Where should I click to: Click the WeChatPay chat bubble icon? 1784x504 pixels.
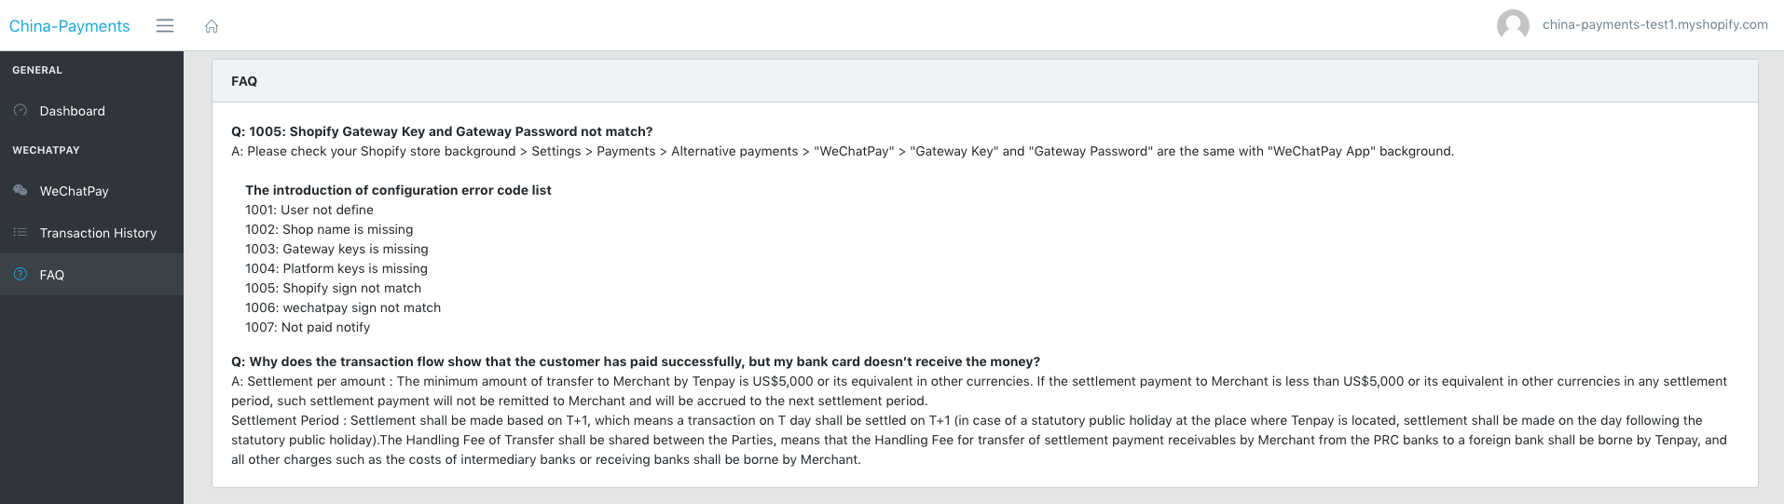coord(21,191)
